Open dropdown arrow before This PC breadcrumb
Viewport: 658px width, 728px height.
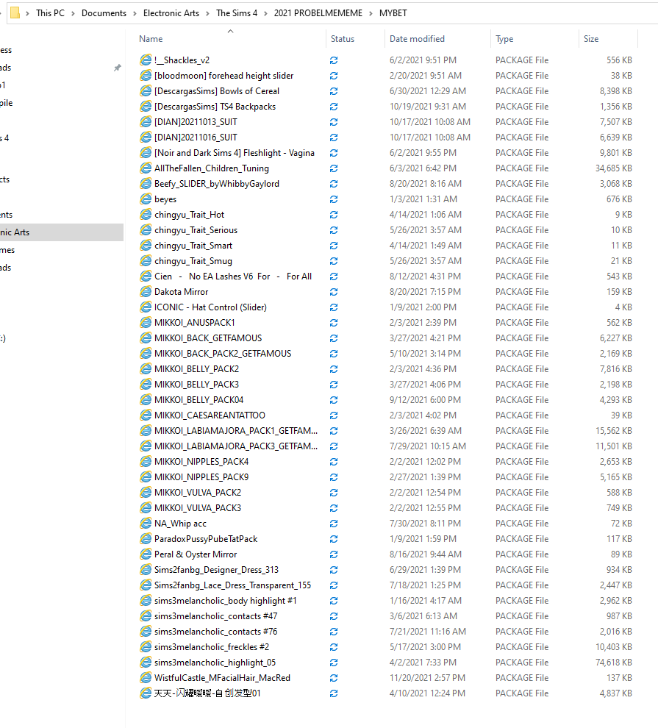pyautogui.click(x=27, y=13)
